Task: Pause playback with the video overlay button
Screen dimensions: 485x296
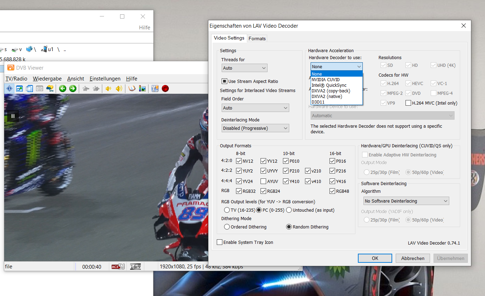Action: pos(13,116)
